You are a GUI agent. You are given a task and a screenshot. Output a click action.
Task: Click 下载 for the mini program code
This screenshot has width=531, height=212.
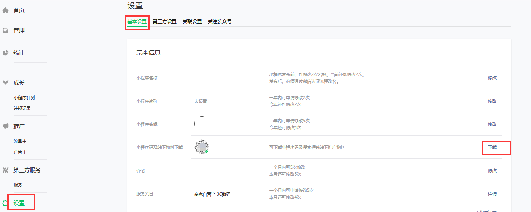coord(492,148)
